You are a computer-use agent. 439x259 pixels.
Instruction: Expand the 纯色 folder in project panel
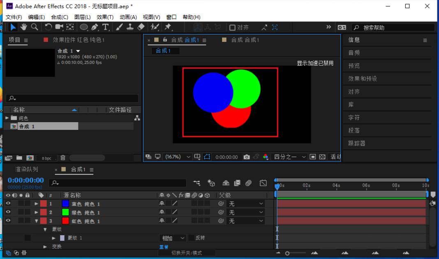[7, 118]
